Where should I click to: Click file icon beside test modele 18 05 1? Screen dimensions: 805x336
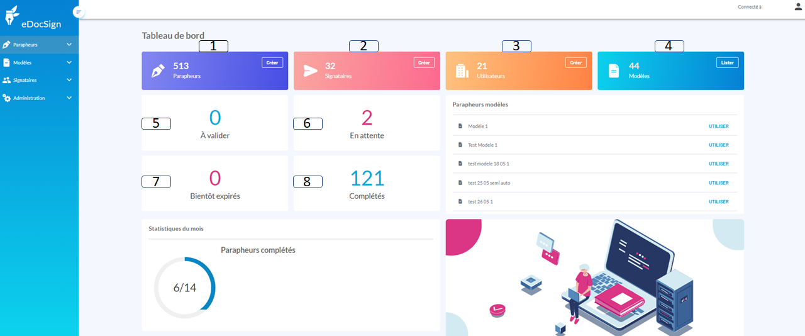460,164
